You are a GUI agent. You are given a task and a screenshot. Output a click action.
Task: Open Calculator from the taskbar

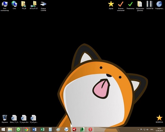[50, 129]
